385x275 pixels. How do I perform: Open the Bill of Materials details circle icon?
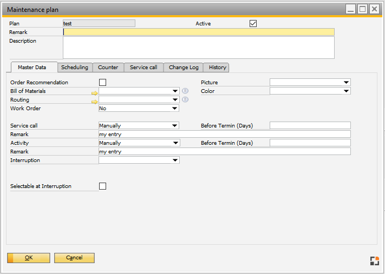(185, 91)
